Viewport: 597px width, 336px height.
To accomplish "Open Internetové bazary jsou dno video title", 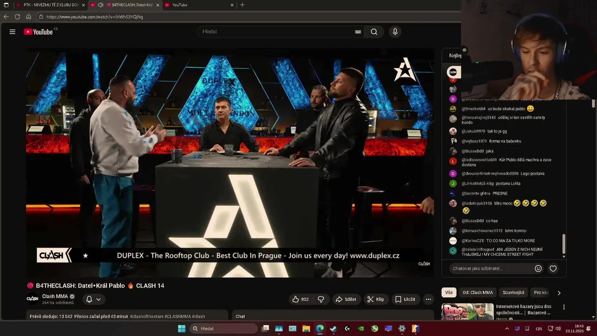I will (x=524, y=309).
